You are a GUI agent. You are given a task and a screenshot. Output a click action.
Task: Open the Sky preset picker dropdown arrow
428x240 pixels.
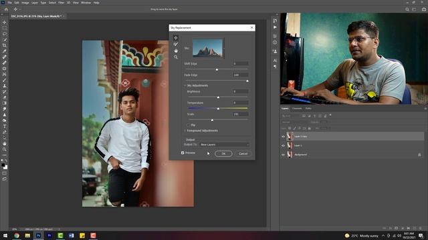tap(224, 49)
